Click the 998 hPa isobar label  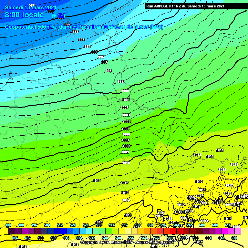(108, 71)
